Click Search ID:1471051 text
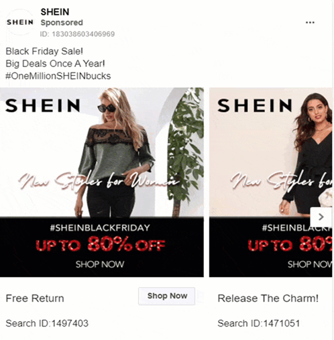This screenshot has height=340, width=334. tap(259, 323)
